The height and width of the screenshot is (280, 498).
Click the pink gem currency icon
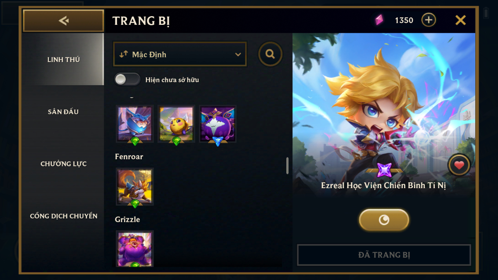point(379,20)
